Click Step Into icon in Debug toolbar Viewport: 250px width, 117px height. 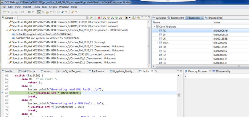105,18
